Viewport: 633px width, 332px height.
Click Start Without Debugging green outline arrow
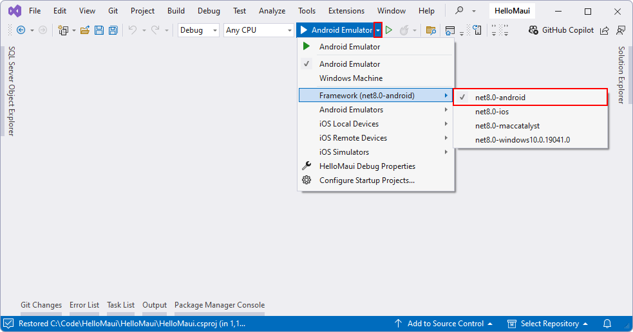[x=389, y=30]
